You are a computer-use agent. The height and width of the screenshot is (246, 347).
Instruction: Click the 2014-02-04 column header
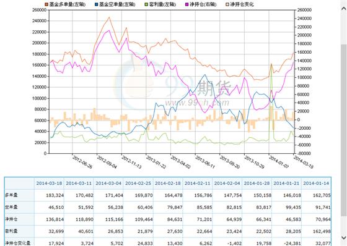point(227,184)
